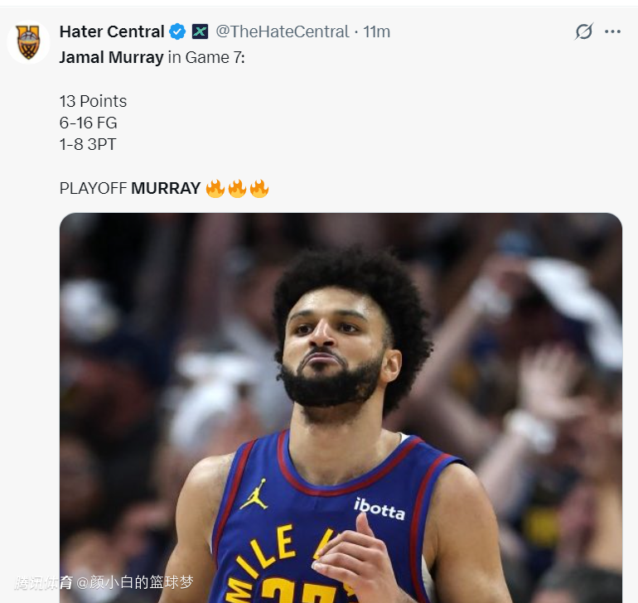The height and width of the screenshot is (603, 638).
Task: Open the three-dot More options menu
Action: [612, 31]
